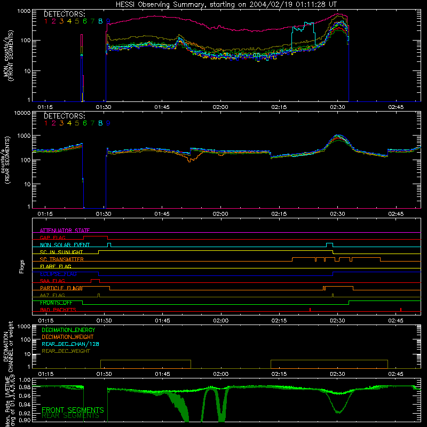Click the PARTICLE_FLAG label
The width and height of the screenshot is (427, 427).
pyautogui.click(x=61, y=288)
